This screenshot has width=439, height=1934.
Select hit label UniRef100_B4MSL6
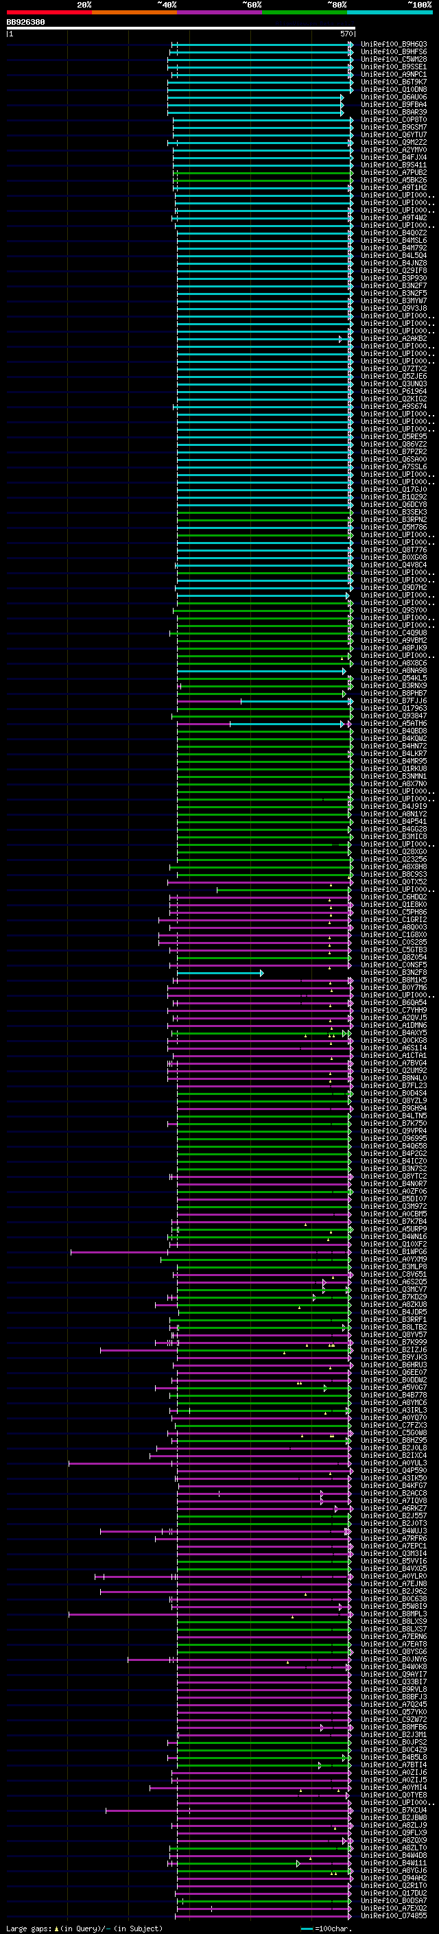394,240
